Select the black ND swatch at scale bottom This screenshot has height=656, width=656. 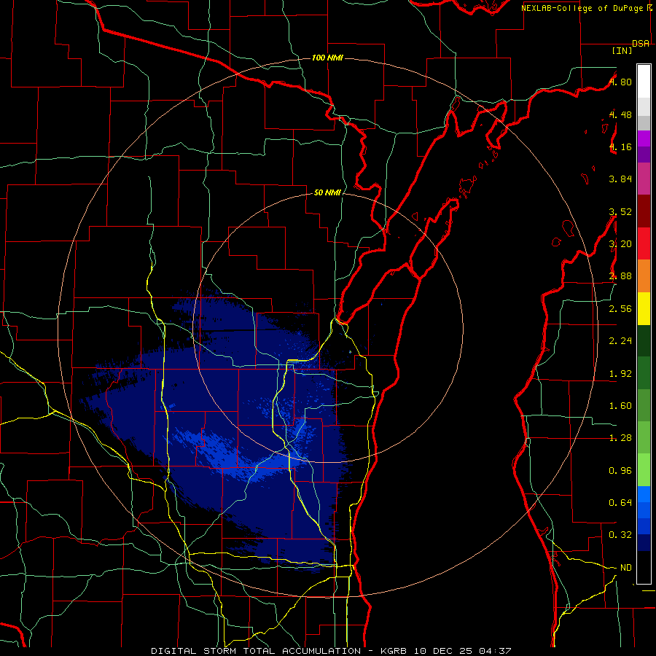click(x=644, y=567)
